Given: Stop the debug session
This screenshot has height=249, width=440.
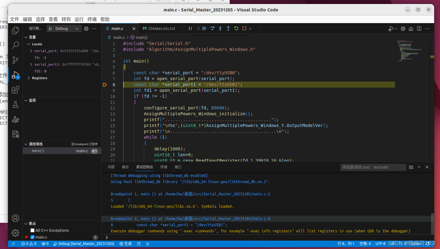Looking at the screenshot, I should [x=244, y=28].
